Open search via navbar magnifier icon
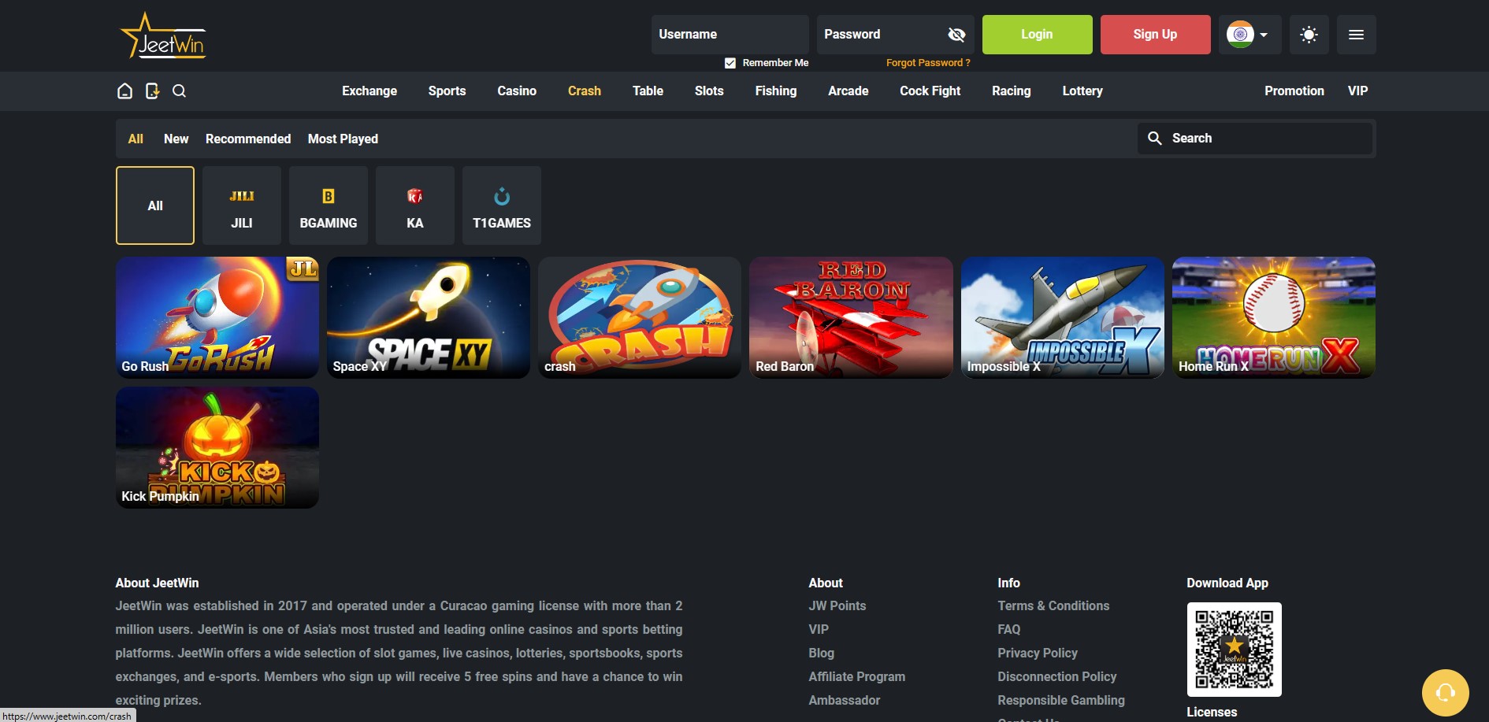 180,91
